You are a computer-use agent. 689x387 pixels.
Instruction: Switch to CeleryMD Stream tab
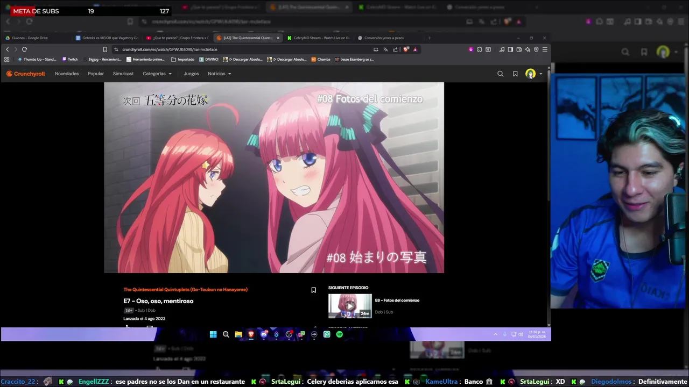tap(318, 38)
